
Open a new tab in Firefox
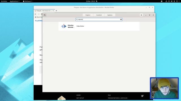tap(56, 11)
